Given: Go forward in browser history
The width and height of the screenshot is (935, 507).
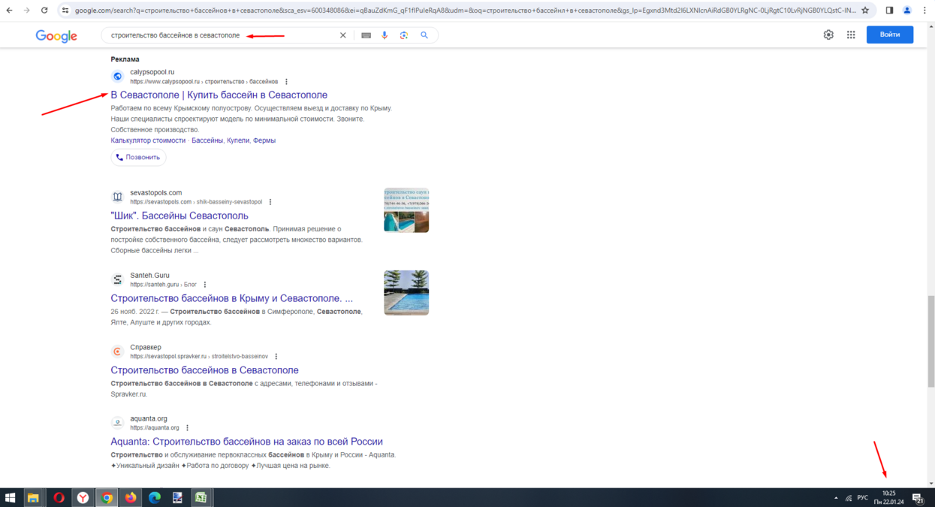Looking at the screenshot, I should click(x=27, y=11).
